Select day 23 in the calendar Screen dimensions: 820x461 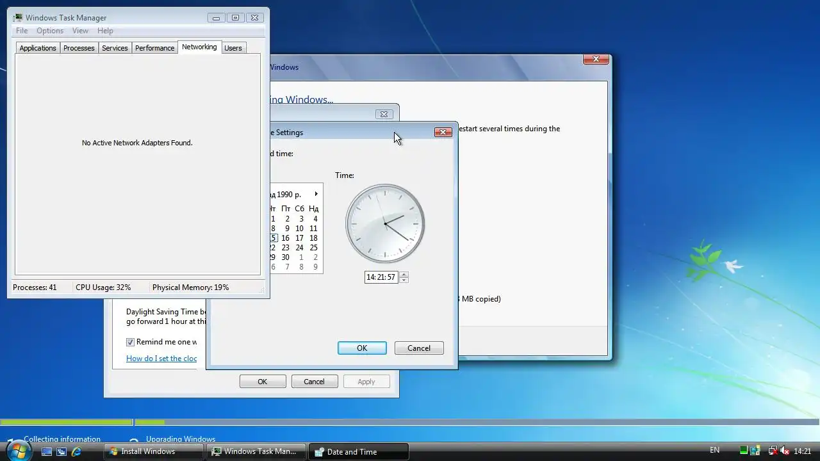click(285, 248)
